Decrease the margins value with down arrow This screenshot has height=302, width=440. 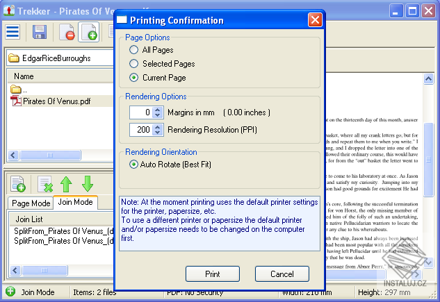[157, 115]
